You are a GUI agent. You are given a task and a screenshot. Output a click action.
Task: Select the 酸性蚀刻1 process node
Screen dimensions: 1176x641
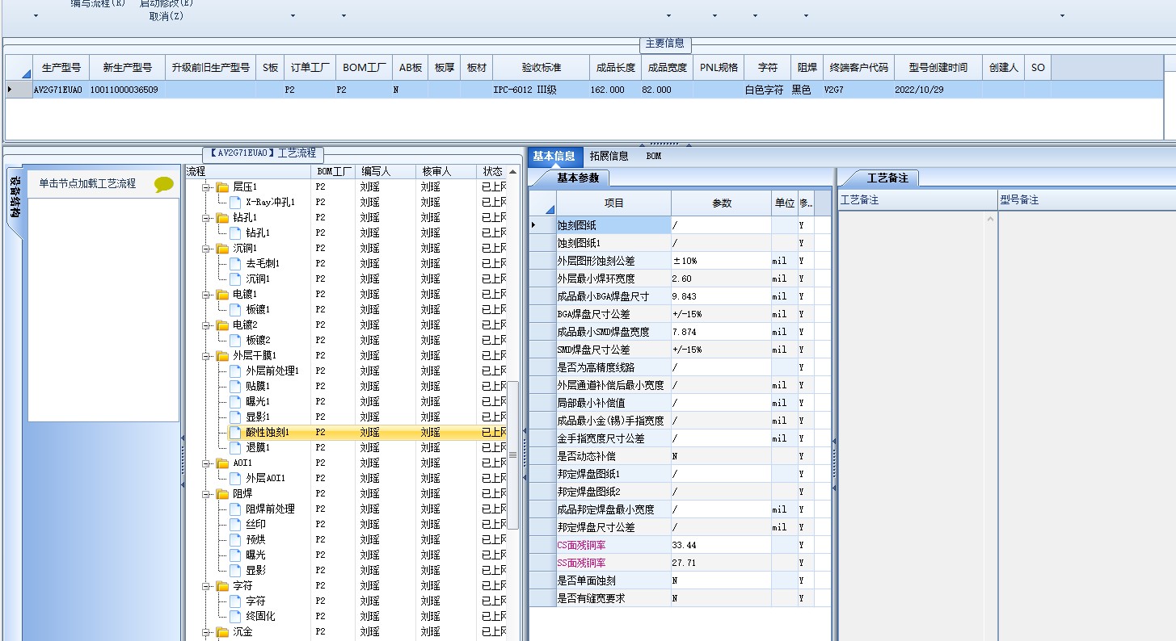[268, 432]
